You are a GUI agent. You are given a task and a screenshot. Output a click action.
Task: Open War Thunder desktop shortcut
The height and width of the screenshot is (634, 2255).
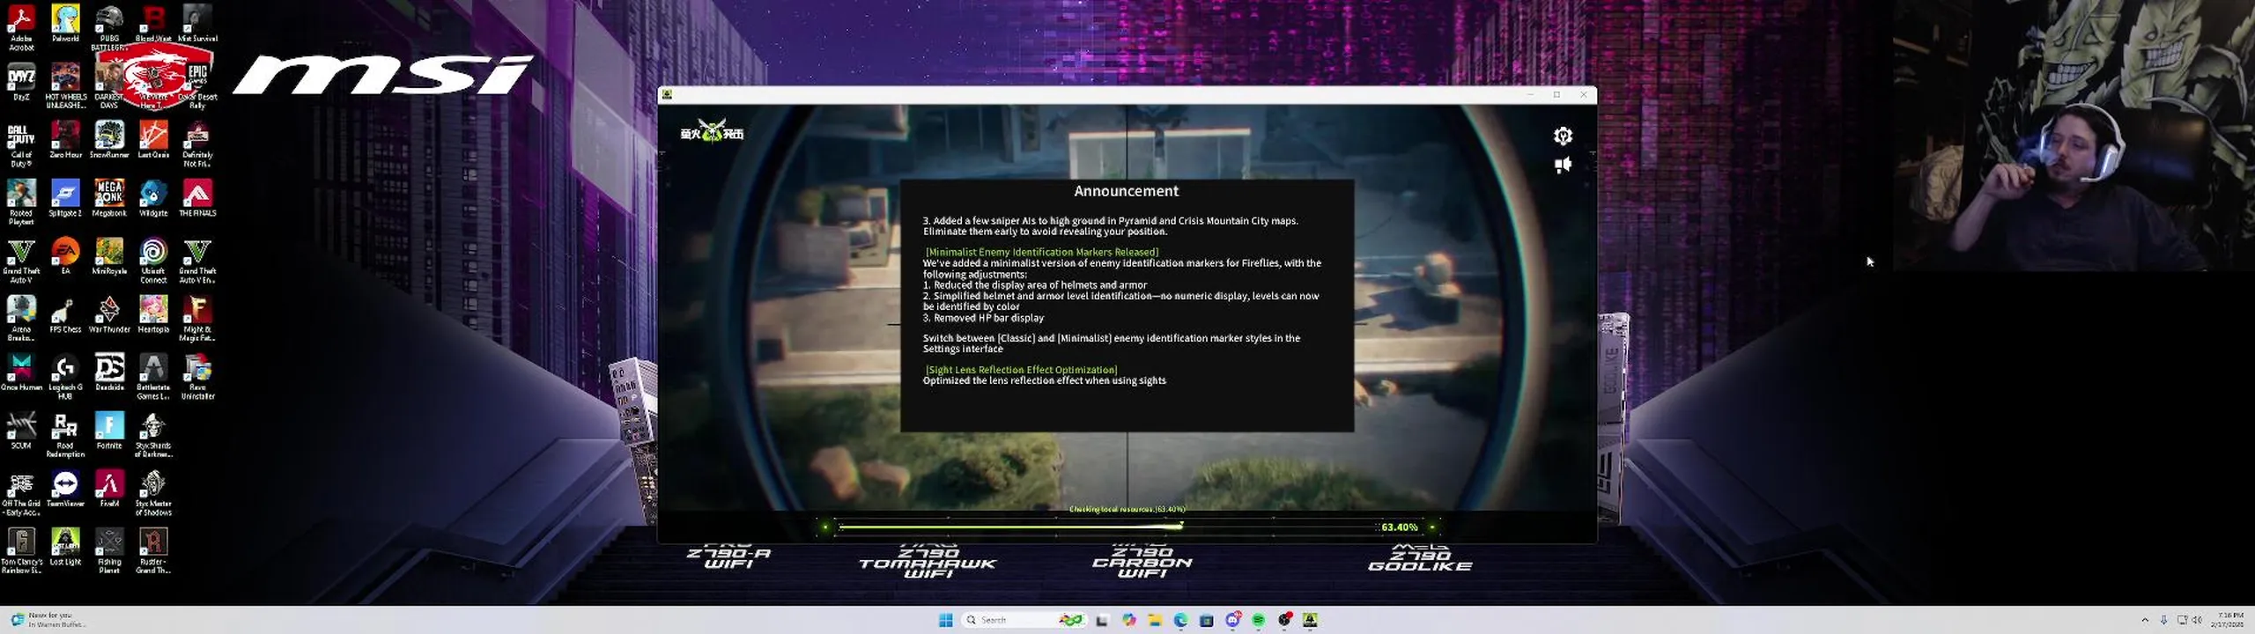click(109, 313)
